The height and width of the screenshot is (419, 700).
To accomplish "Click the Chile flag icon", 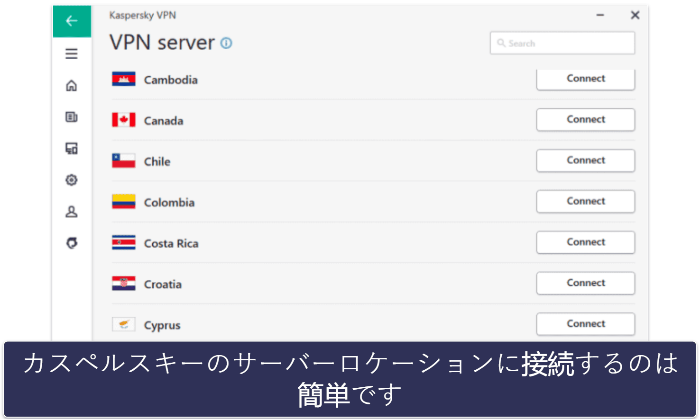I will coord(124,161).
